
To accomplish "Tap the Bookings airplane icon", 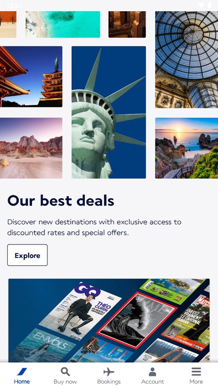I will [x=109, y=372].
